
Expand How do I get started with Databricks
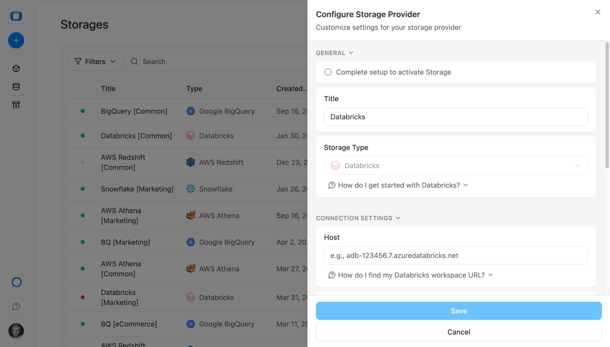398,185
